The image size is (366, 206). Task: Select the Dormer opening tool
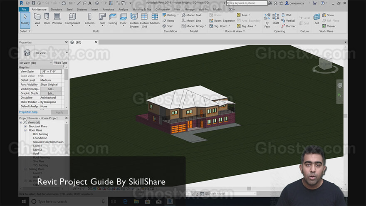[289, 26]
